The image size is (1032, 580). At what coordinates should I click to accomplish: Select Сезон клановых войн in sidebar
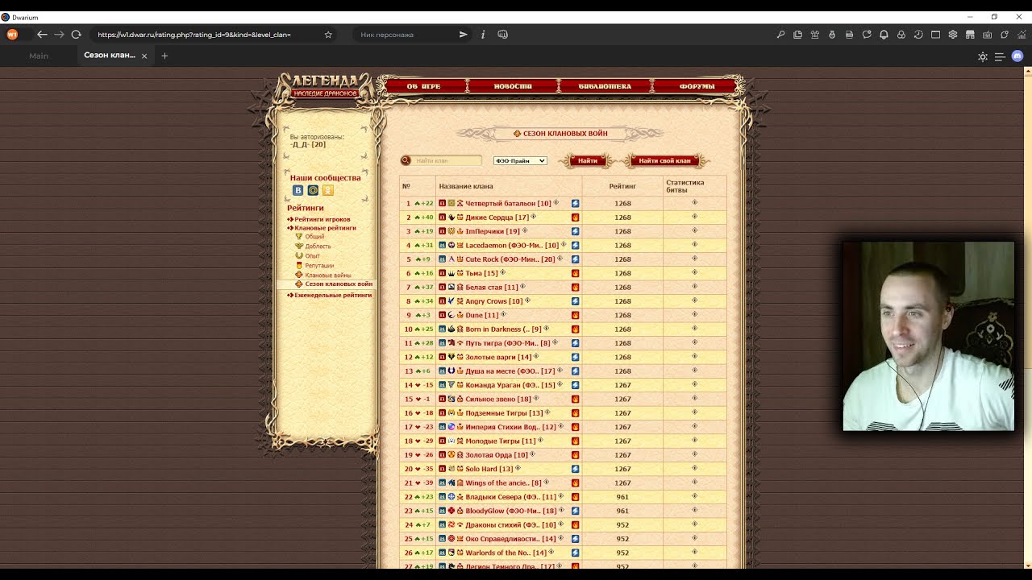pyautogui.click(x=339, y=284)
